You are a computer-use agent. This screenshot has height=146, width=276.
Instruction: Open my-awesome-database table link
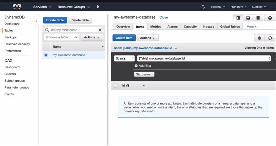69,55
